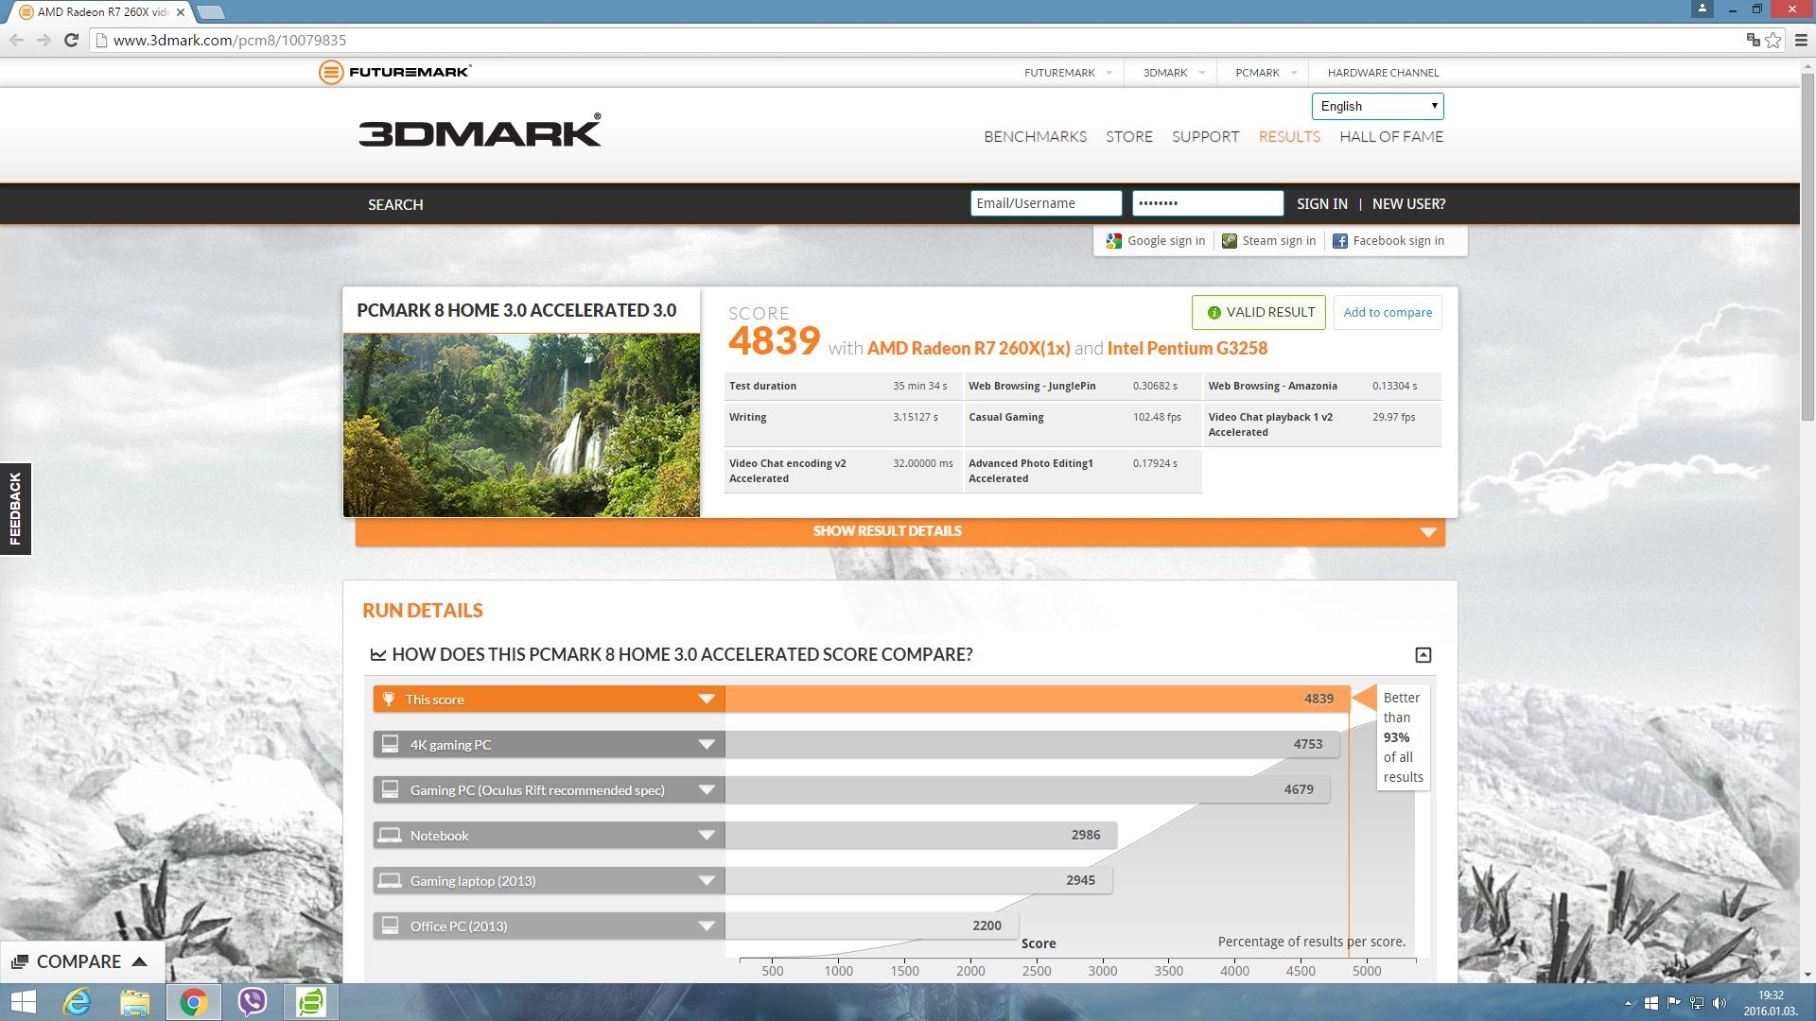1816x1021 pixels.
Task: Open the STORE menu item
Action: pos(1129,137)
